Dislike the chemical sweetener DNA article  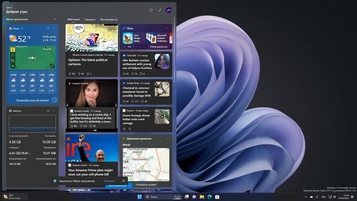point(135,101)
